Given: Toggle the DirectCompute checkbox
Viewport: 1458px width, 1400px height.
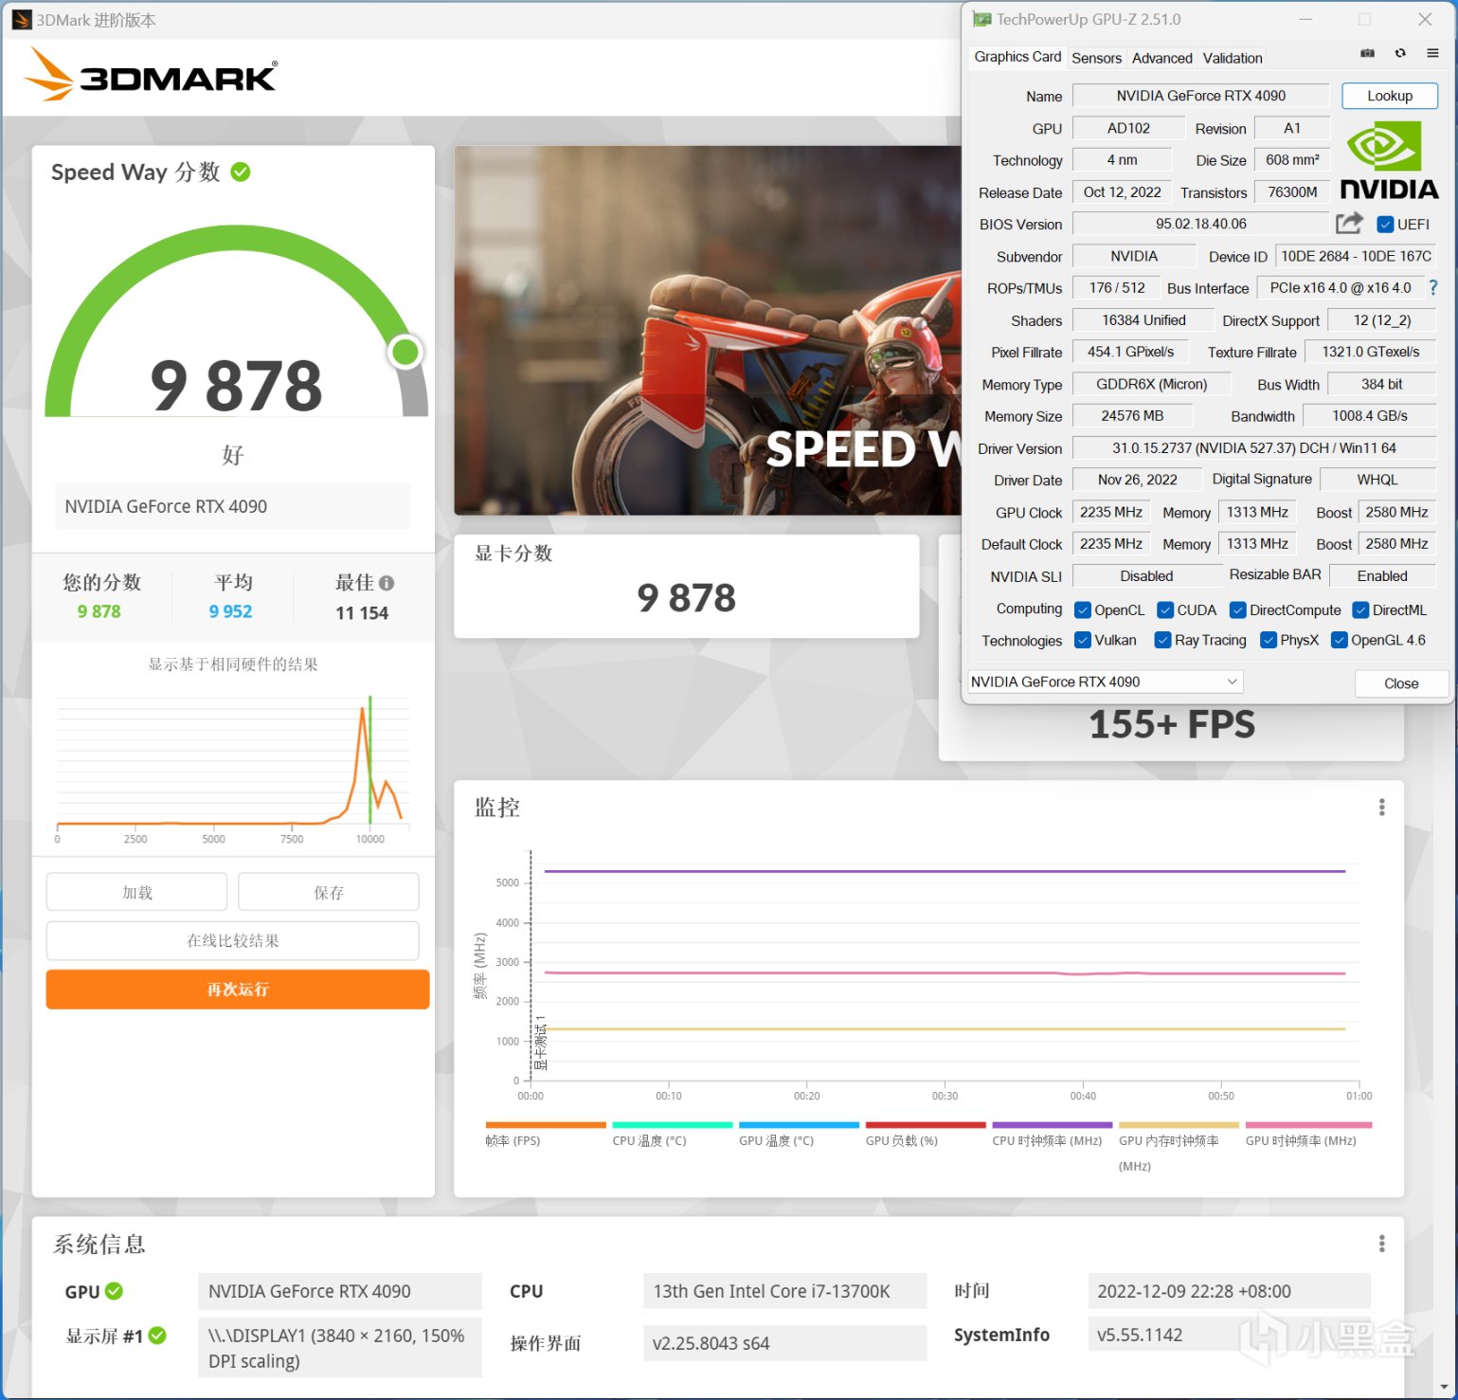Looking at the screenshot, I should [1237, 610].
